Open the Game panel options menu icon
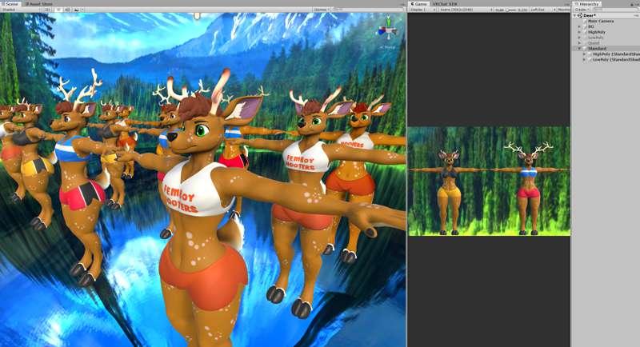Screen dimensions: 640x347 (567, 5)
